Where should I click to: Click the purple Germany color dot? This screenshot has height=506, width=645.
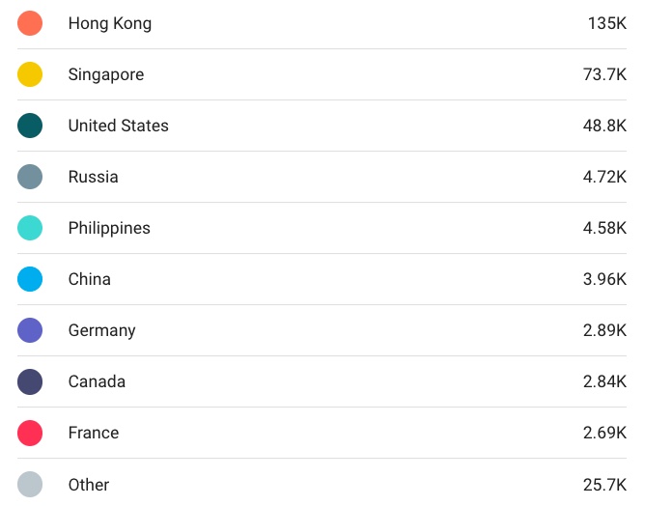(x=30, y=330)
